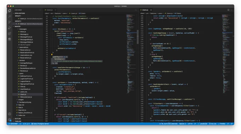Click the git branch indicator in status bar
Image resolution: width=241 pixels, height=134 pixels.
13,124
